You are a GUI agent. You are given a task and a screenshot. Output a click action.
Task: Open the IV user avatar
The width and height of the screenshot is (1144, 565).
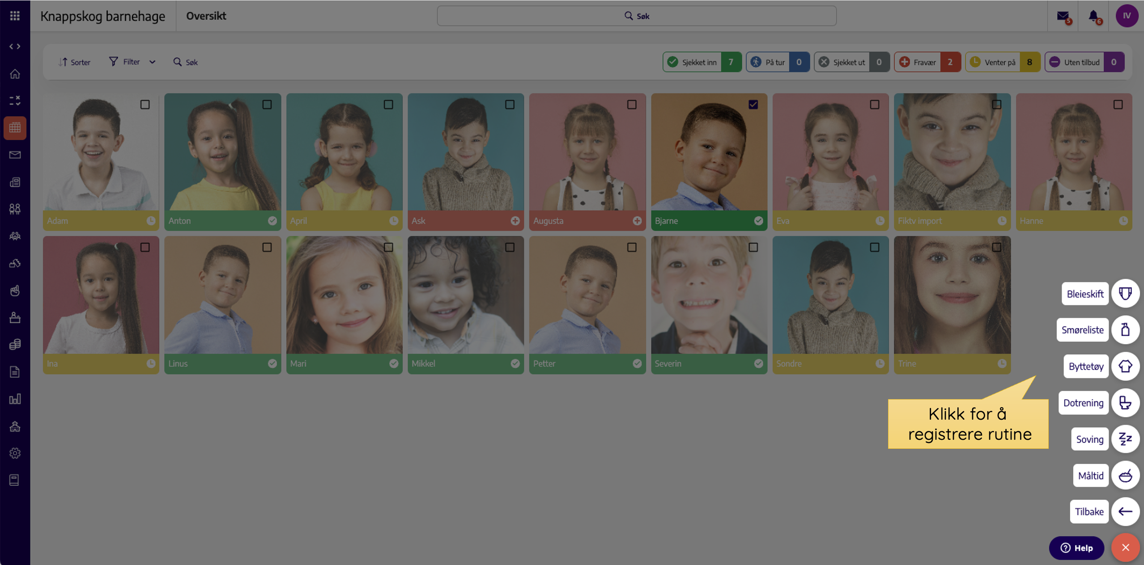pyautogui.click(x=1127, y=16)
